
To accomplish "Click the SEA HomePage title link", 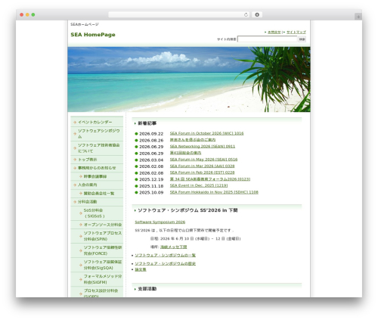I will click(x=93, y=35).
